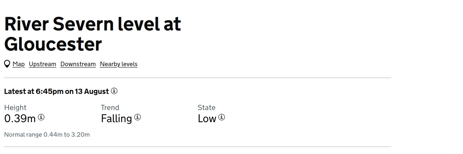
Task: Open the Map link
Action: 19,64
